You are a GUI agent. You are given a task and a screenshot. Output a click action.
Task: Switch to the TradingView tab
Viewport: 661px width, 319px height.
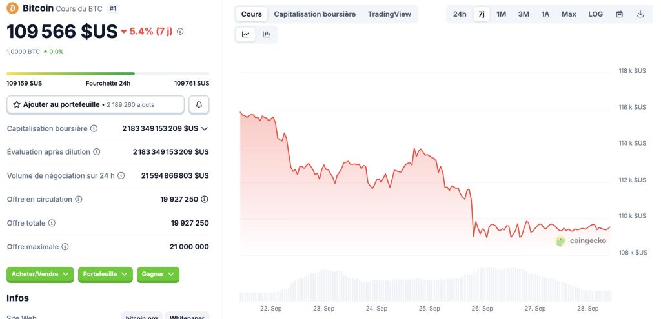pos(389,14)
